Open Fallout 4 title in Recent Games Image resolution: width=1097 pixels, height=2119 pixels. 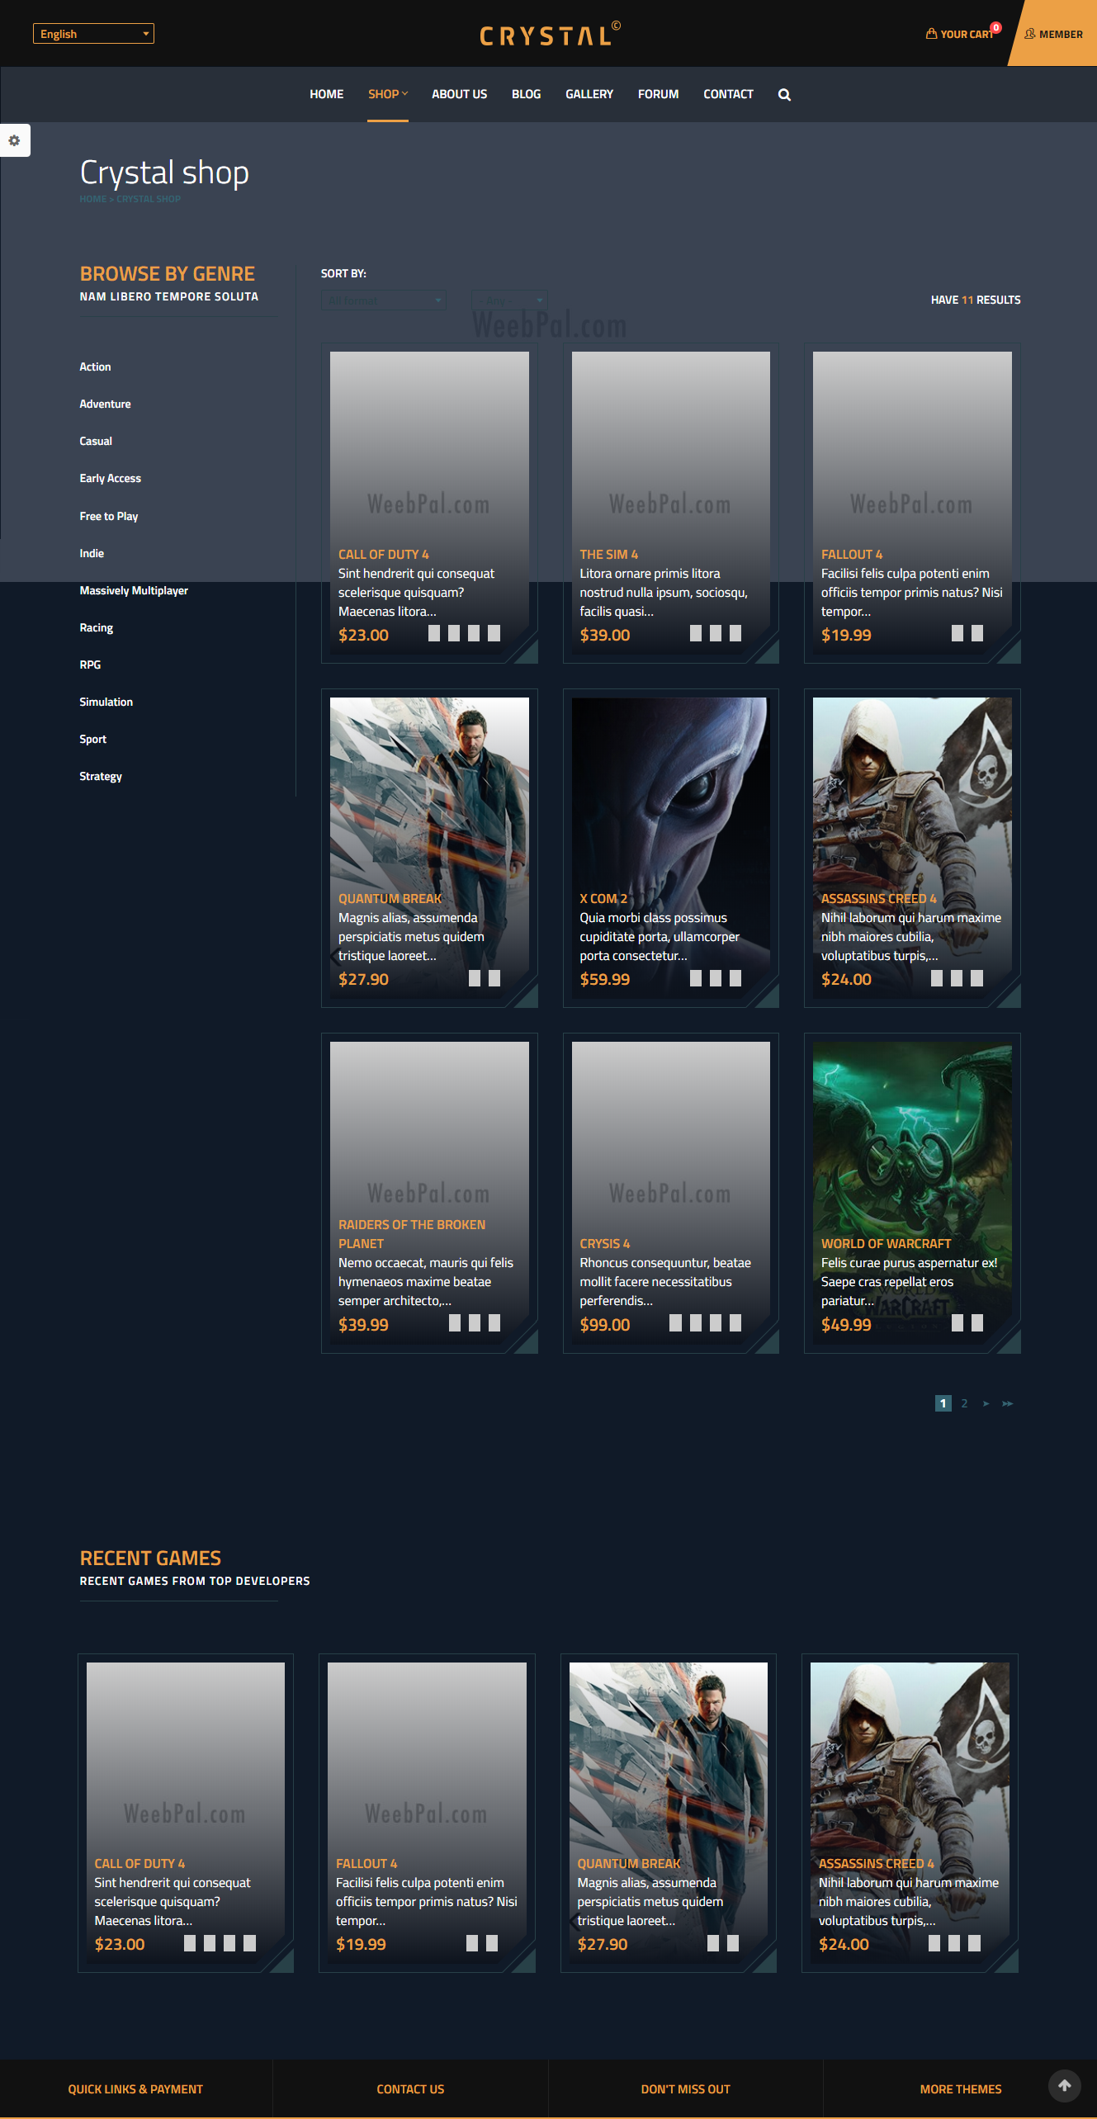[366, 1864]
